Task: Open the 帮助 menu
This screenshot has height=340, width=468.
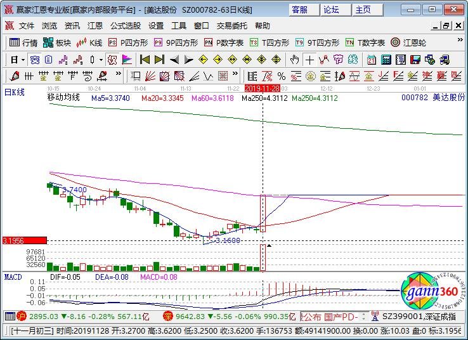Action: coord(263,26)
